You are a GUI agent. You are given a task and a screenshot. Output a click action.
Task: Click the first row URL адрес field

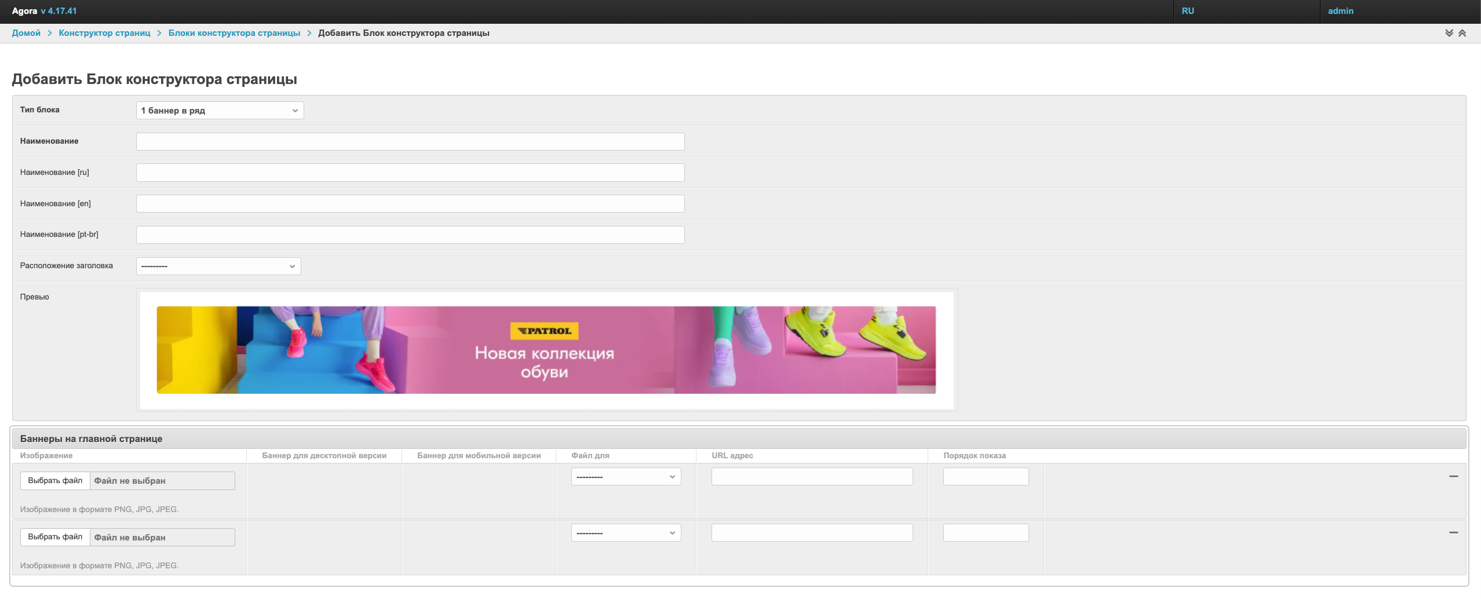point(812,477)
